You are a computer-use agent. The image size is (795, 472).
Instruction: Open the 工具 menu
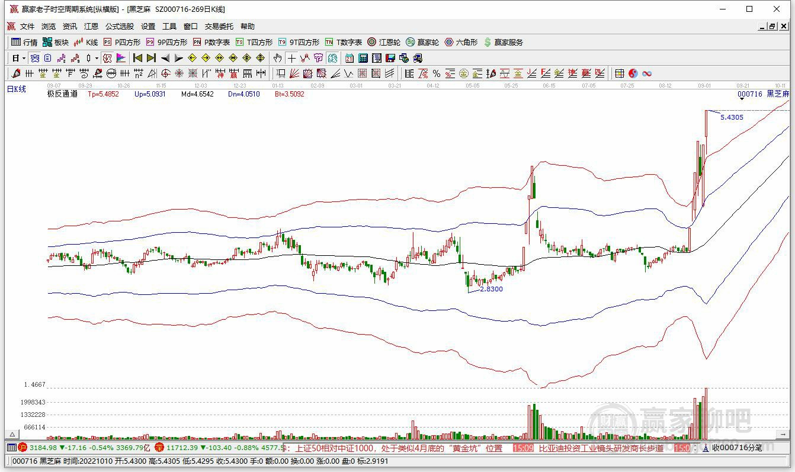[169, 26]
